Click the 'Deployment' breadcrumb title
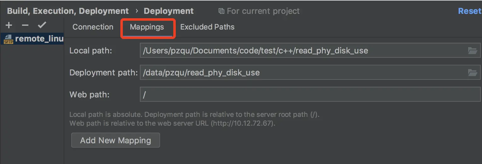482x164 pixels. [169, 11]
